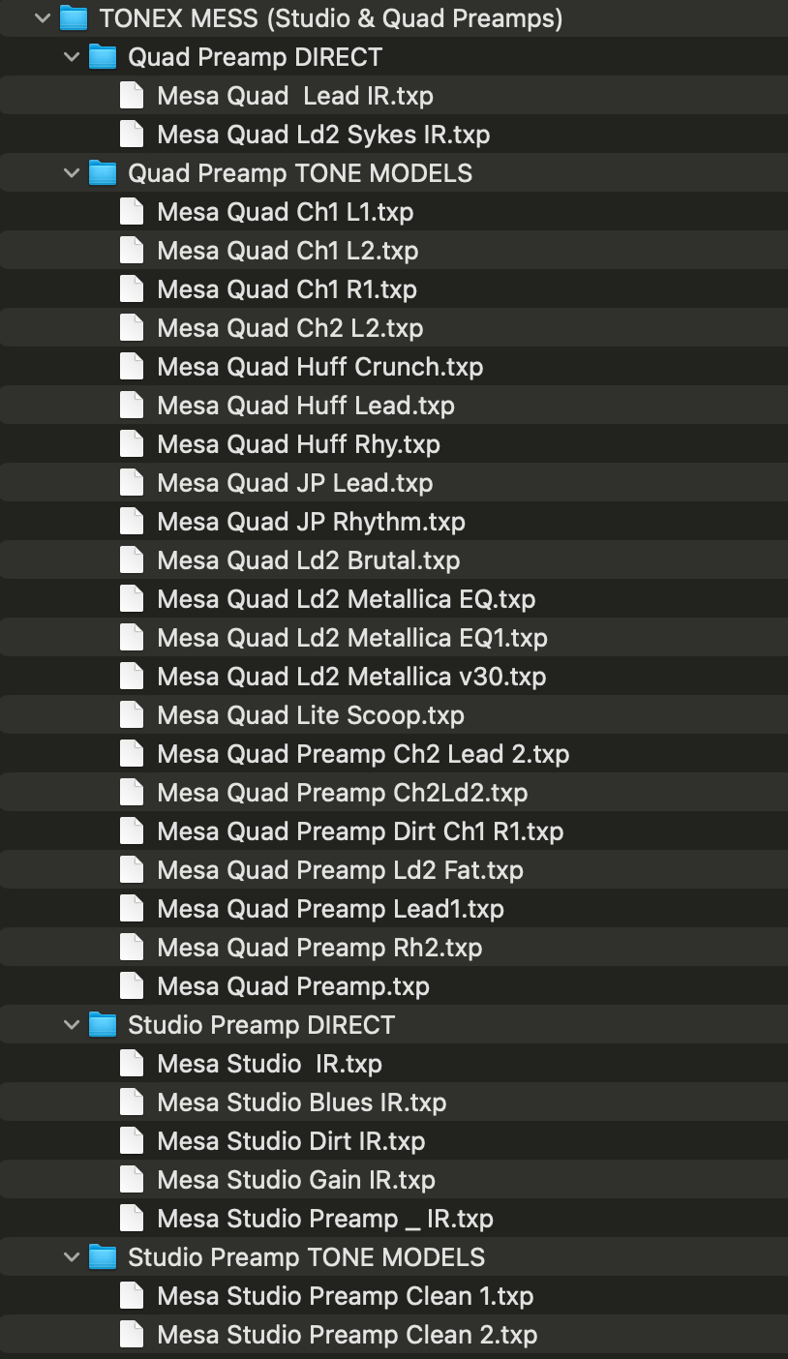Select Mesa Quad Ld2 Metallica v30.txp
Screen dimensions: 788x1359
coord(351,677)
